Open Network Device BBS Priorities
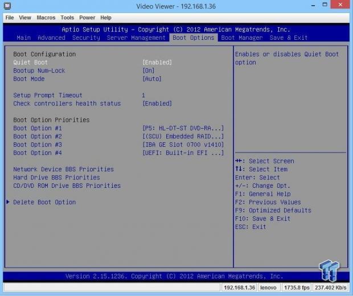The height and width of the screenshot is (296, 353). [x=64, y=169]
